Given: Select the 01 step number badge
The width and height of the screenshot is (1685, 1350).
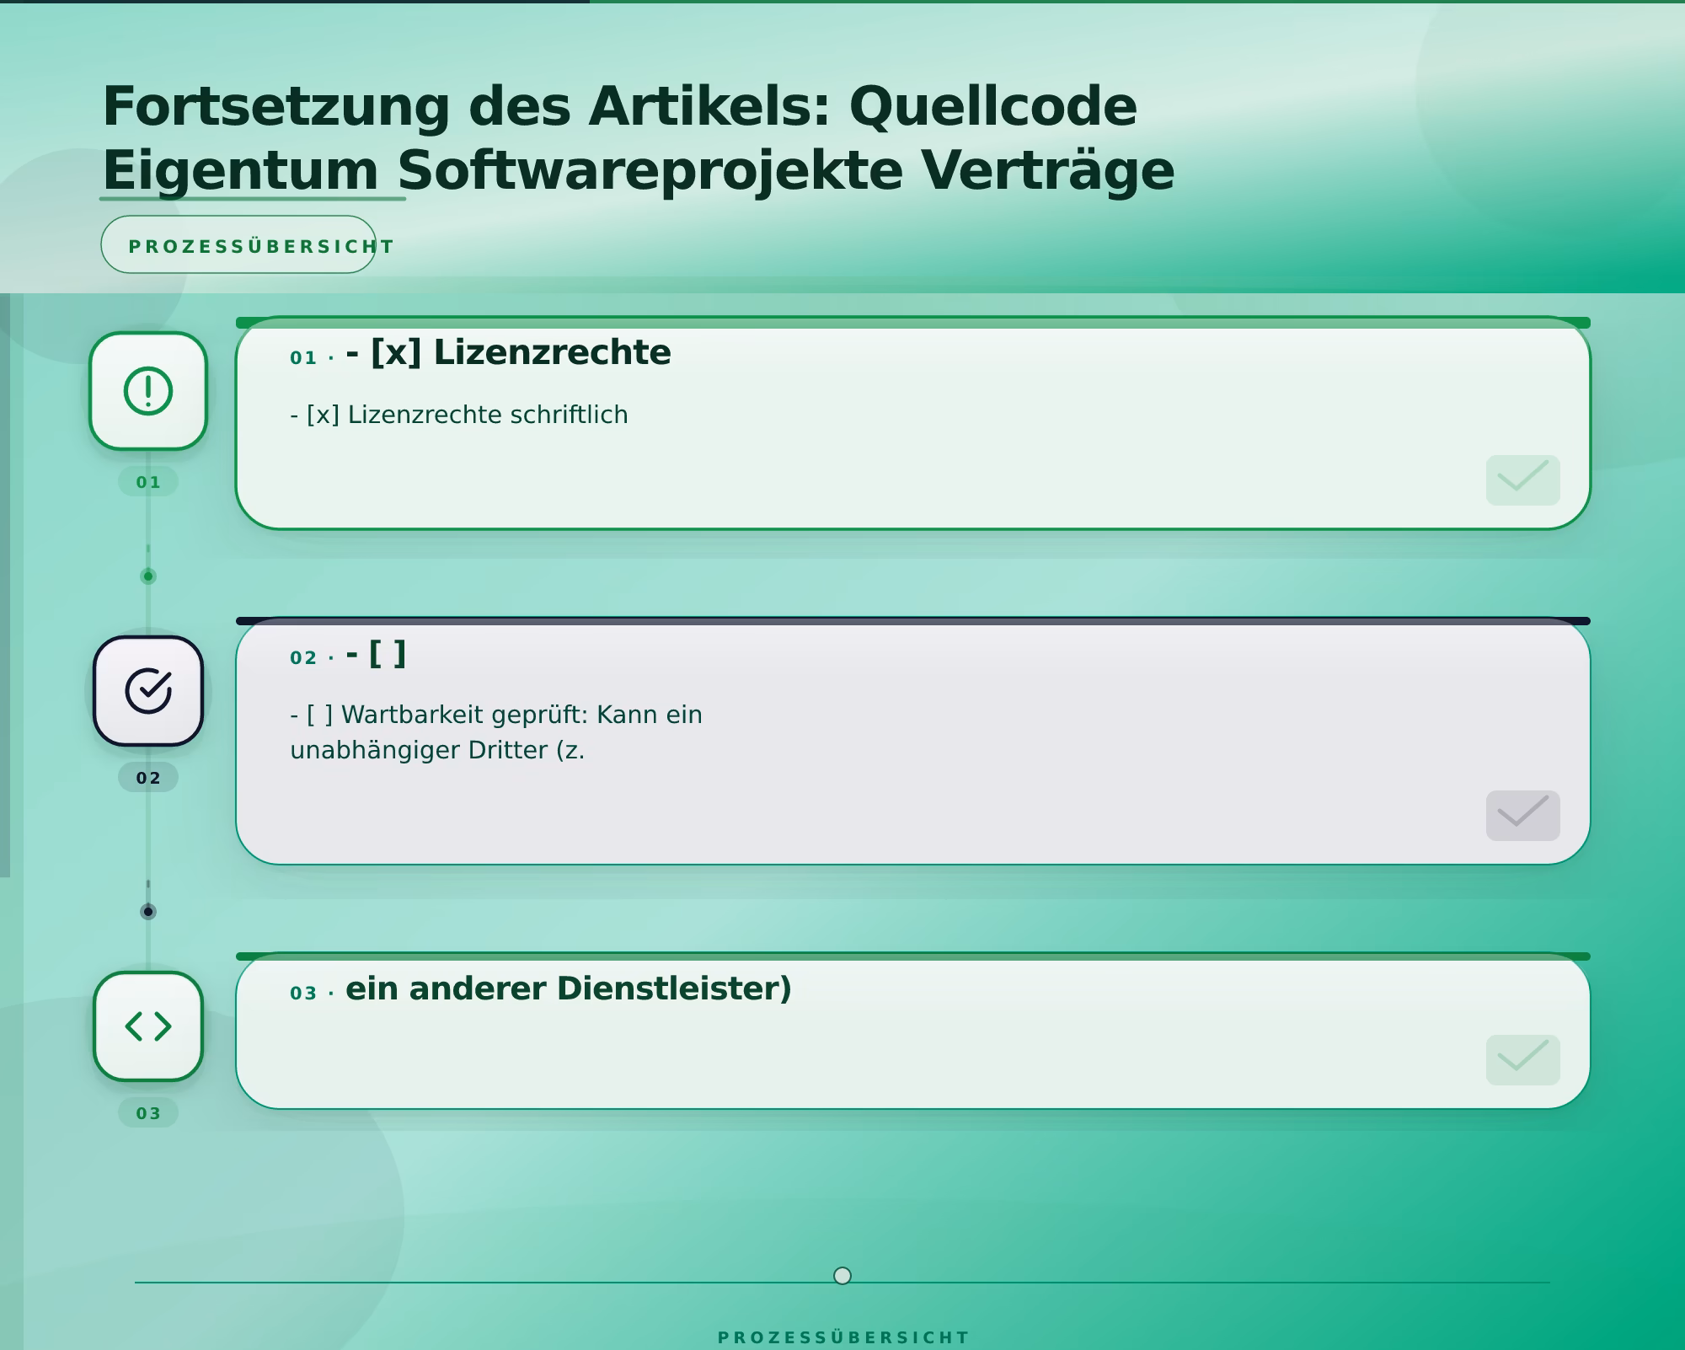Looking at the screenshot, I should [148, 482].
